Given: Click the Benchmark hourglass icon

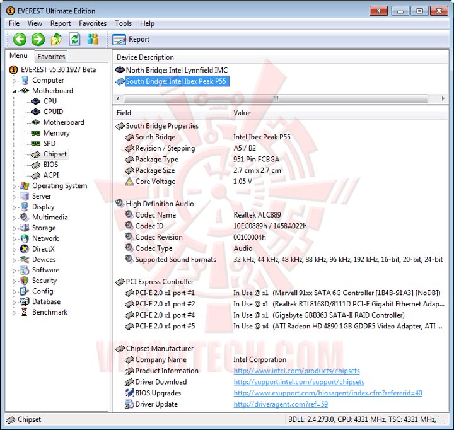Looking at the screenshot, I should pos(25,312).
